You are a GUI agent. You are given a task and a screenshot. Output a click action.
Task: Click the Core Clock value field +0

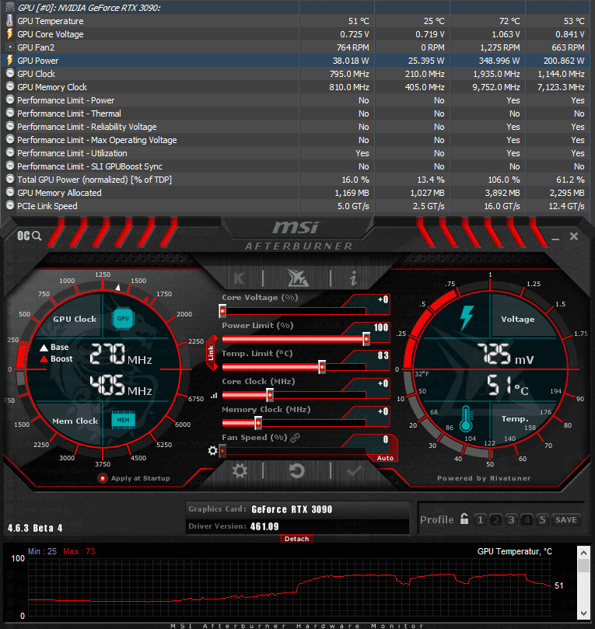(383, 383)
